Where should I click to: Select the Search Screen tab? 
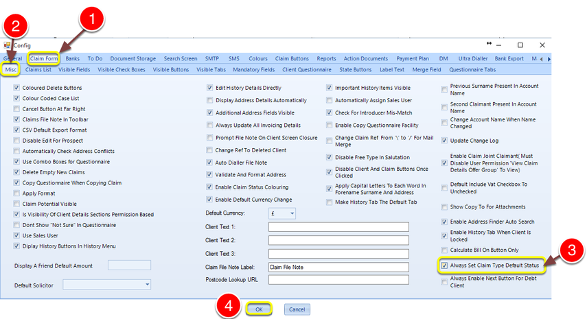[181, 59]
